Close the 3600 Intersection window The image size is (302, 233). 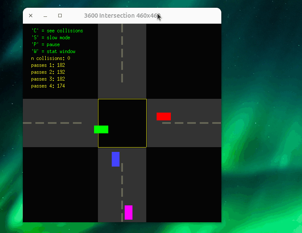point(31,16)
